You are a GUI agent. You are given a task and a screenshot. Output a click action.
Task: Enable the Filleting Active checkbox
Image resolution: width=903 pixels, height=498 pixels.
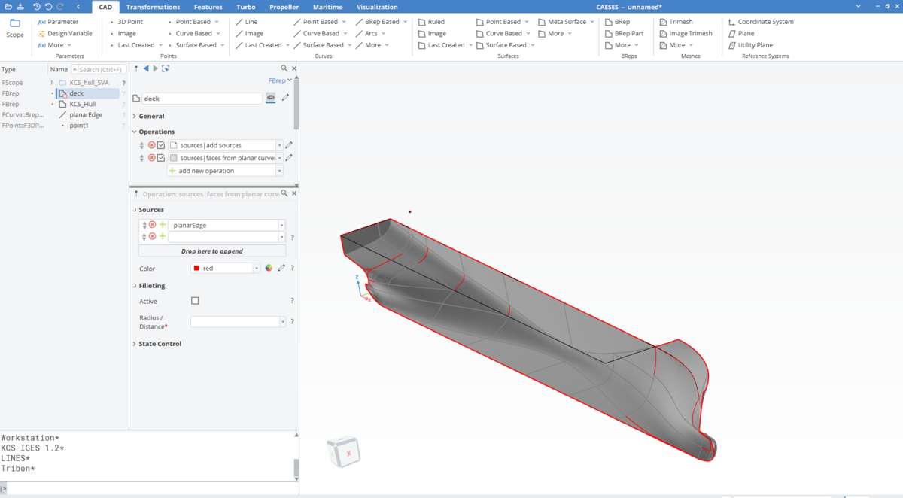pos(195,301)
